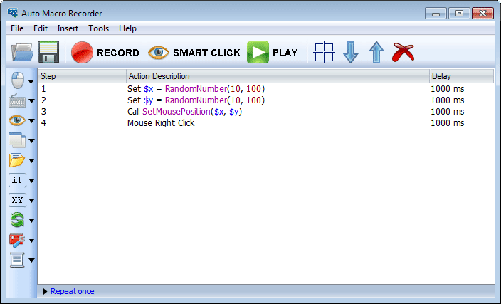Click the red toolbox wrench sidebar icon

[x=17, y=240]
